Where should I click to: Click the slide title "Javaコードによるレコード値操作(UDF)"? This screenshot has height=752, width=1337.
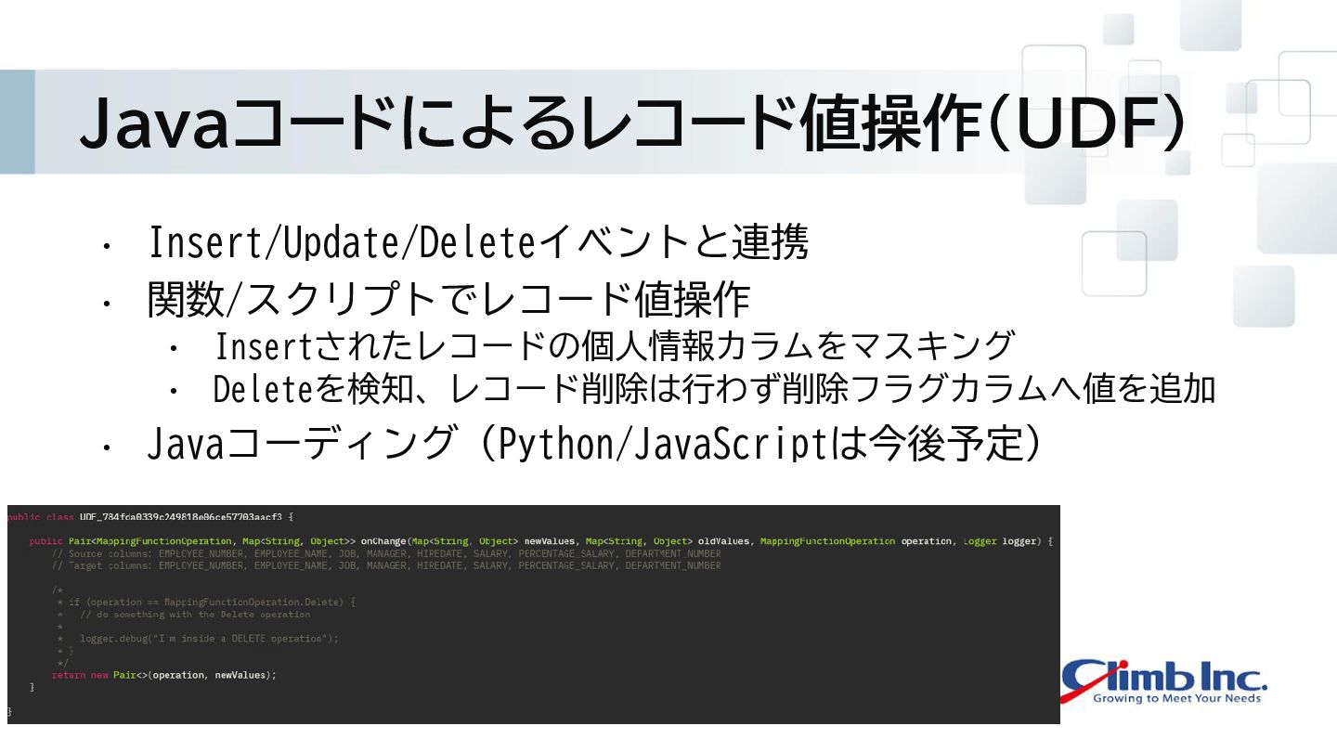(x=633, y=123)
